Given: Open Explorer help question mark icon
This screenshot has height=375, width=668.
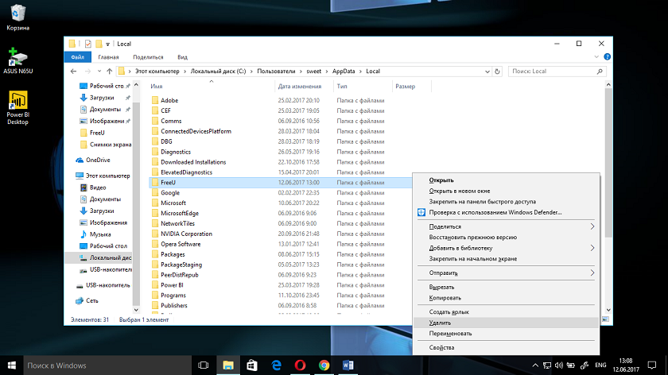Looking at the screenshot, I should click(607, 56).
